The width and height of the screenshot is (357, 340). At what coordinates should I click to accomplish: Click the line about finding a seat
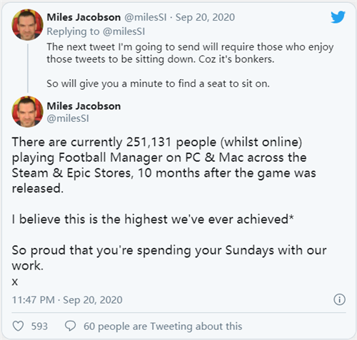(x=158, y=83)
